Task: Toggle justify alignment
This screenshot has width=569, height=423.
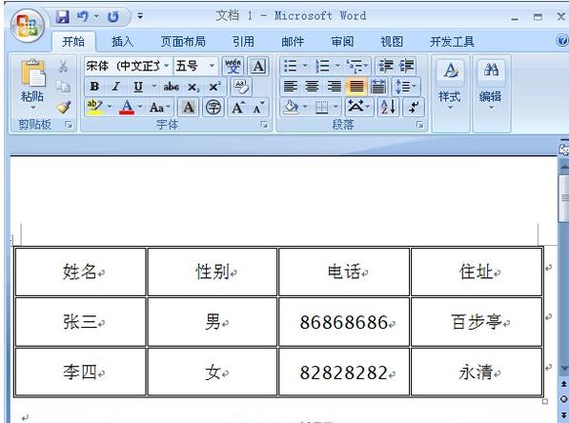Action: click(356, 87)
